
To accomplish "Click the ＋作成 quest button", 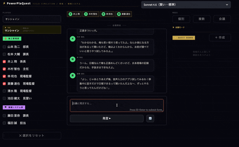I will click(220, 38).
